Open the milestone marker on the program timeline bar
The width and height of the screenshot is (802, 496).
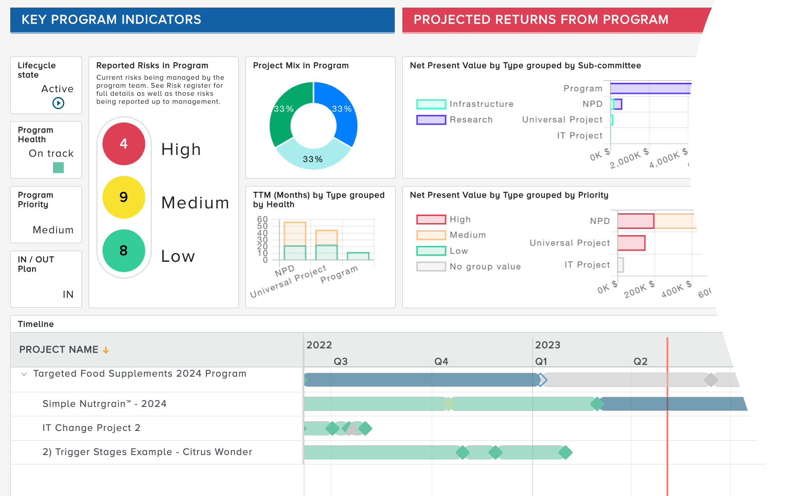click(541, 380)
